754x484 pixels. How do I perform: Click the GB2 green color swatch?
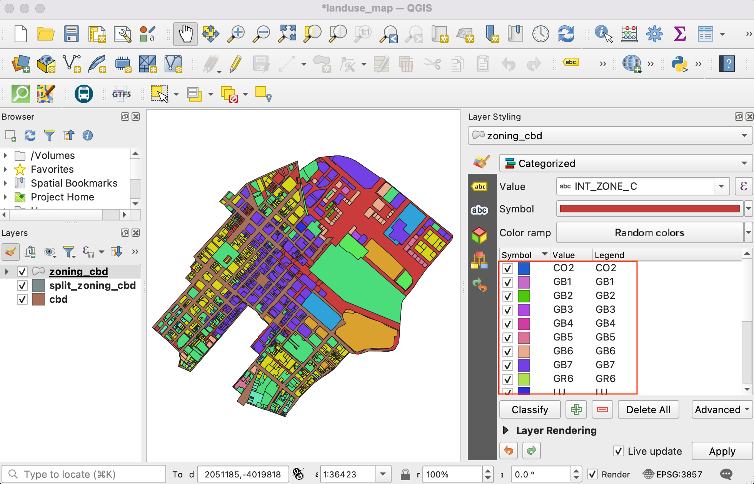click(x=524, y=296)
